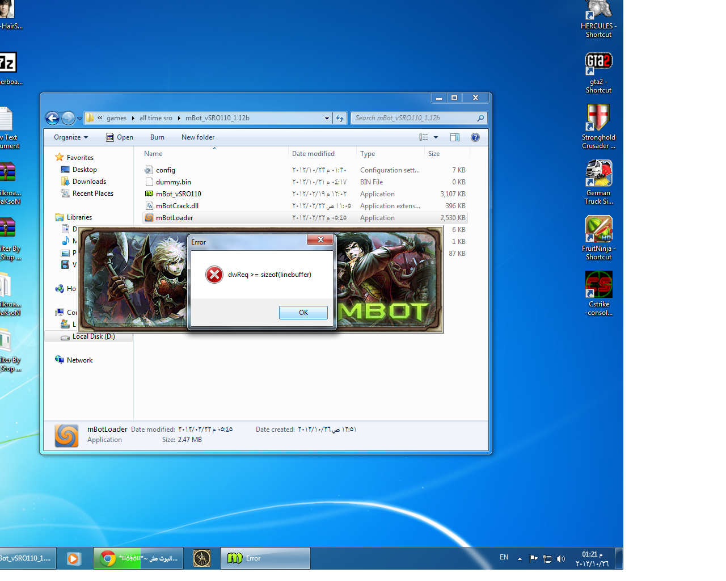Click 'mBot_vSRO110_1.12b' breadcrumb segment
726x581 pixels.
coord(217,118)
